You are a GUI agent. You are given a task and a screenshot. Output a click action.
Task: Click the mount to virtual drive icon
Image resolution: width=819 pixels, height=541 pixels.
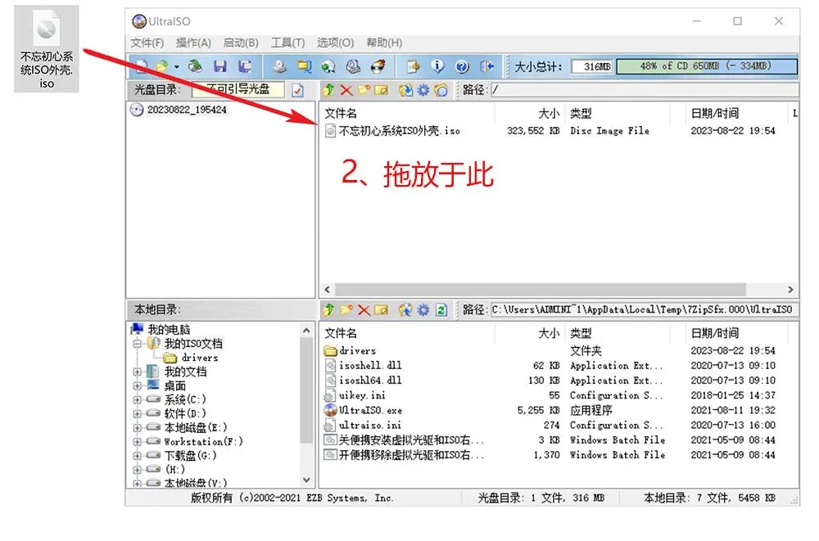point(353,66)
